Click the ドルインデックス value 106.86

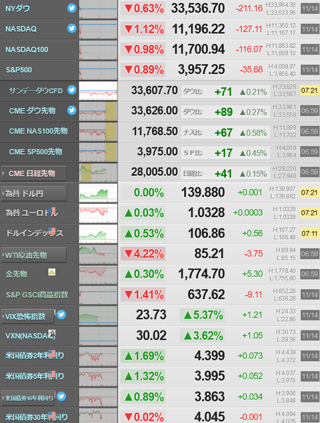[206, 233]
